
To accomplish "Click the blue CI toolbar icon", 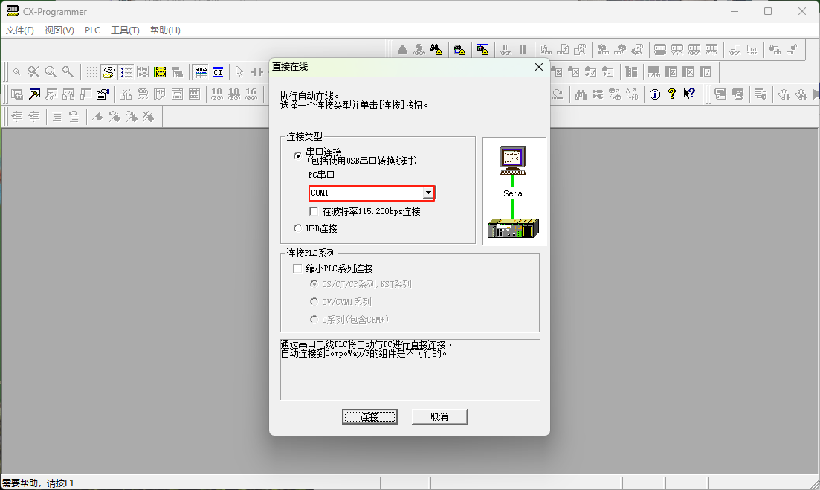I will 218,71.
